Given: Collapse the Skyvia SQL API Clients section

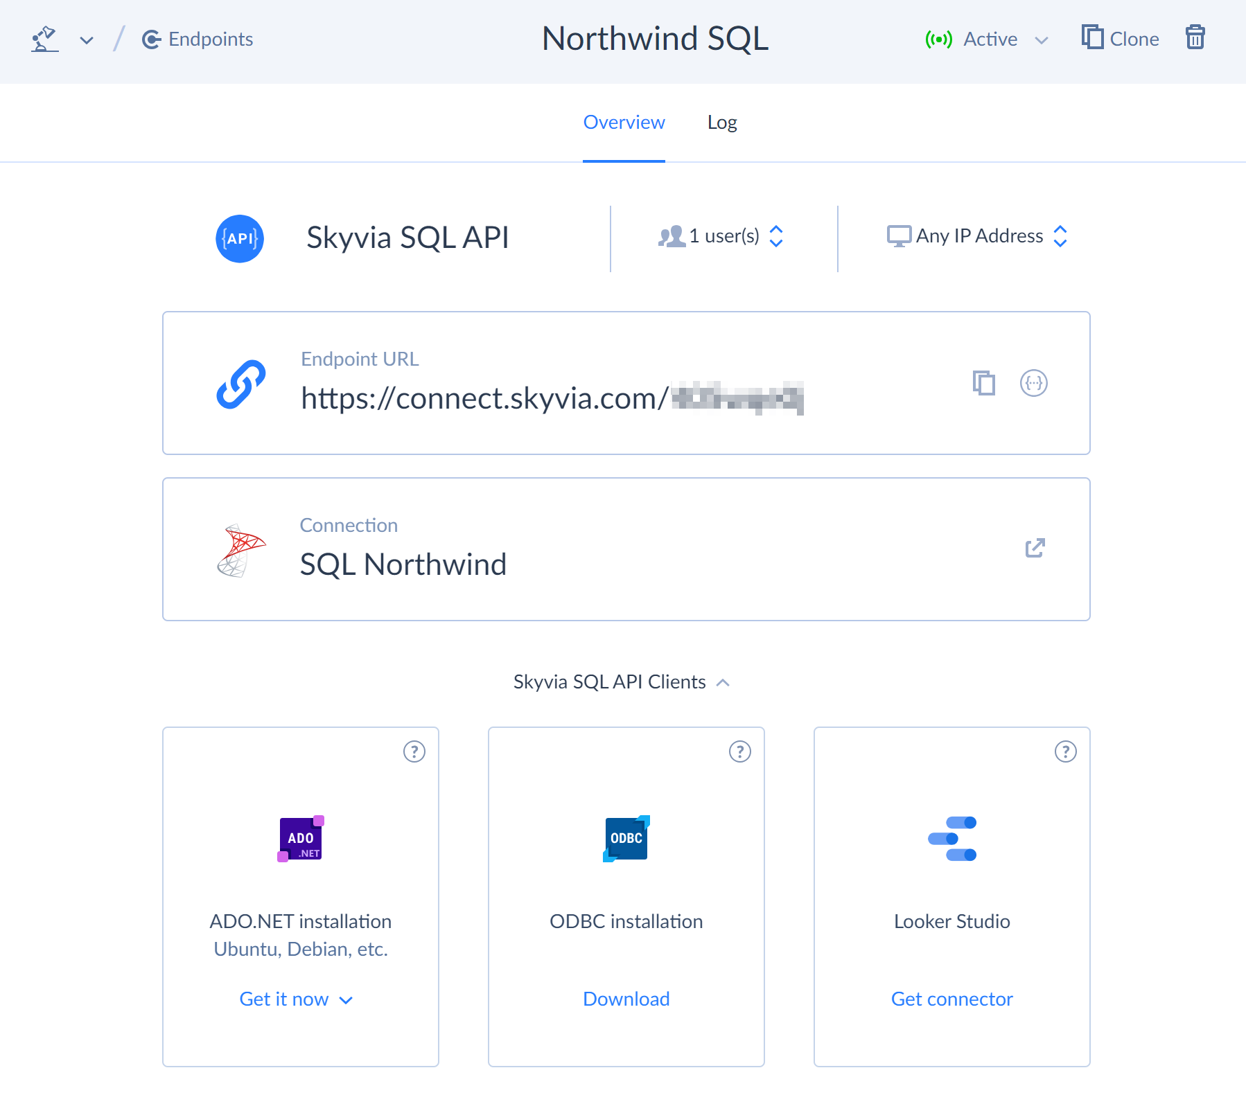Looking at the screenshot, I should 622,682.
